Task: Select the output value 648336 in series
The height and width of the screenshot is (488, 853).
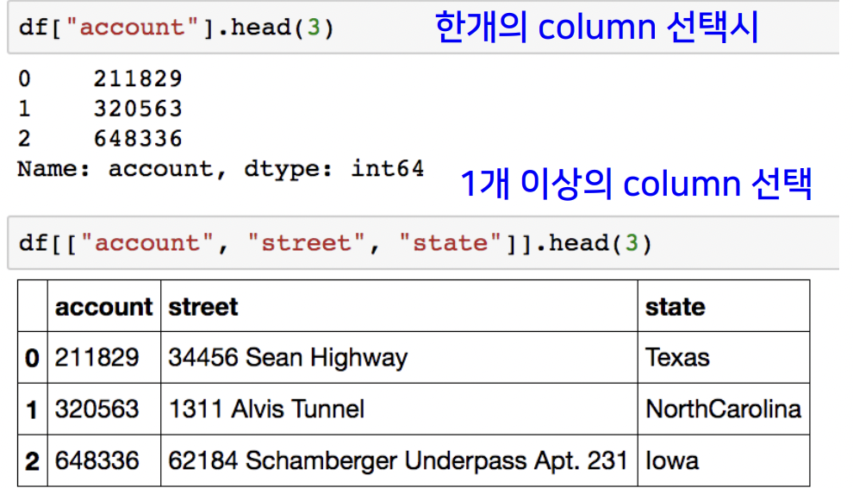Action: [138, 139]
